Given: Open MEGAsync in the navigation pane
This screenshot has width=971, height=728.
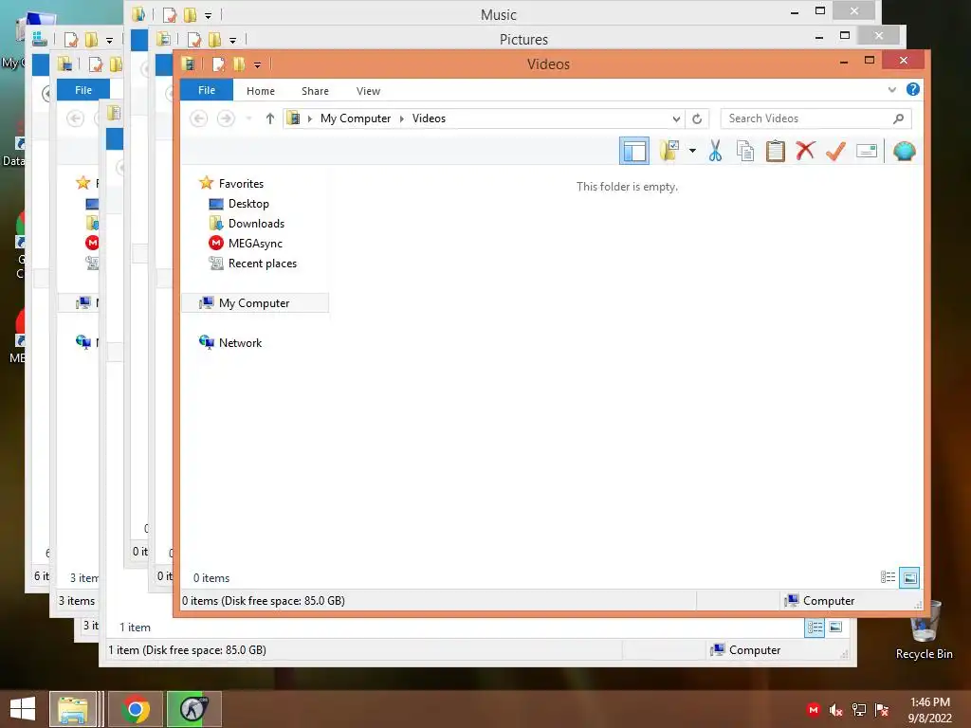Looking at the screenshot, I should tap(255, 244).
